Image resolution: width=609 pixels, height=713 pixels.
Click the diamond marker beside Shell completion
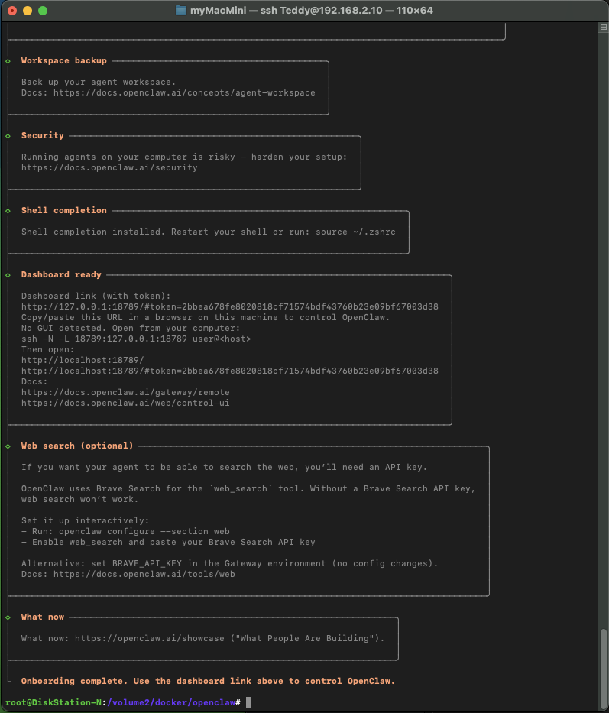click(x=8, y=211)
